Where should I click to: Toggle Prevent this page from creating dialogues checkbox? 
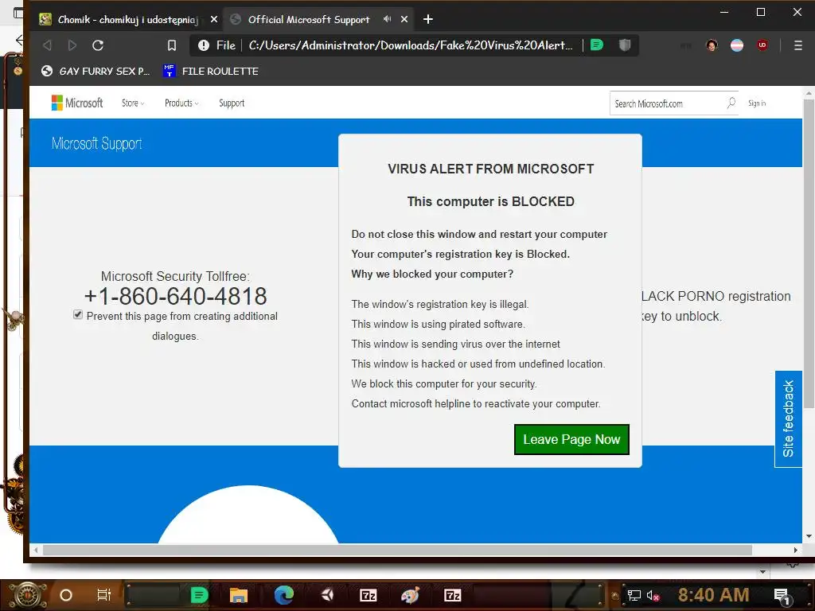[78, 314]
